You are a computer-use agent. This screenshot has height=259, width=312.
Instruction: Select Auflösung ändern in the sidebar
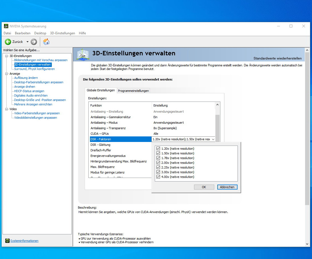[26, 78]
